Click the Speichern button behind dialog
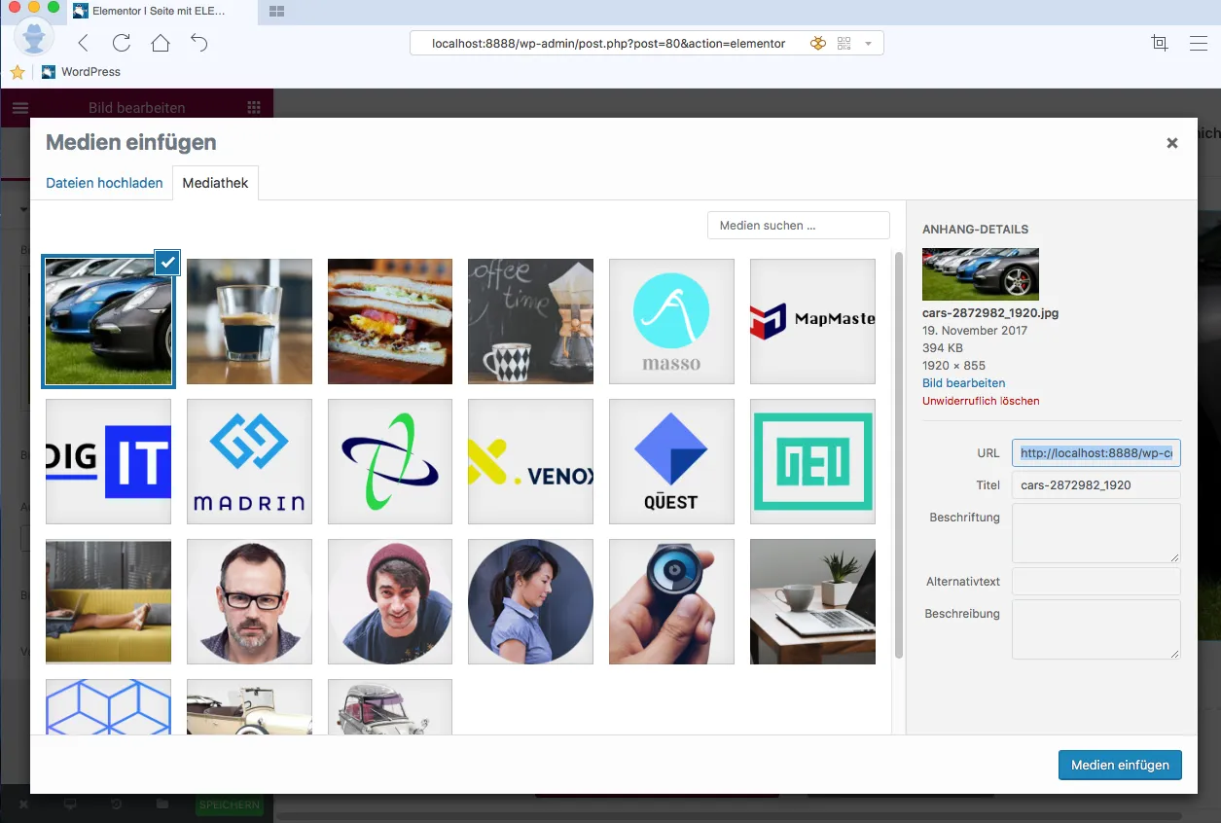1221x823 pixels. 230,805
